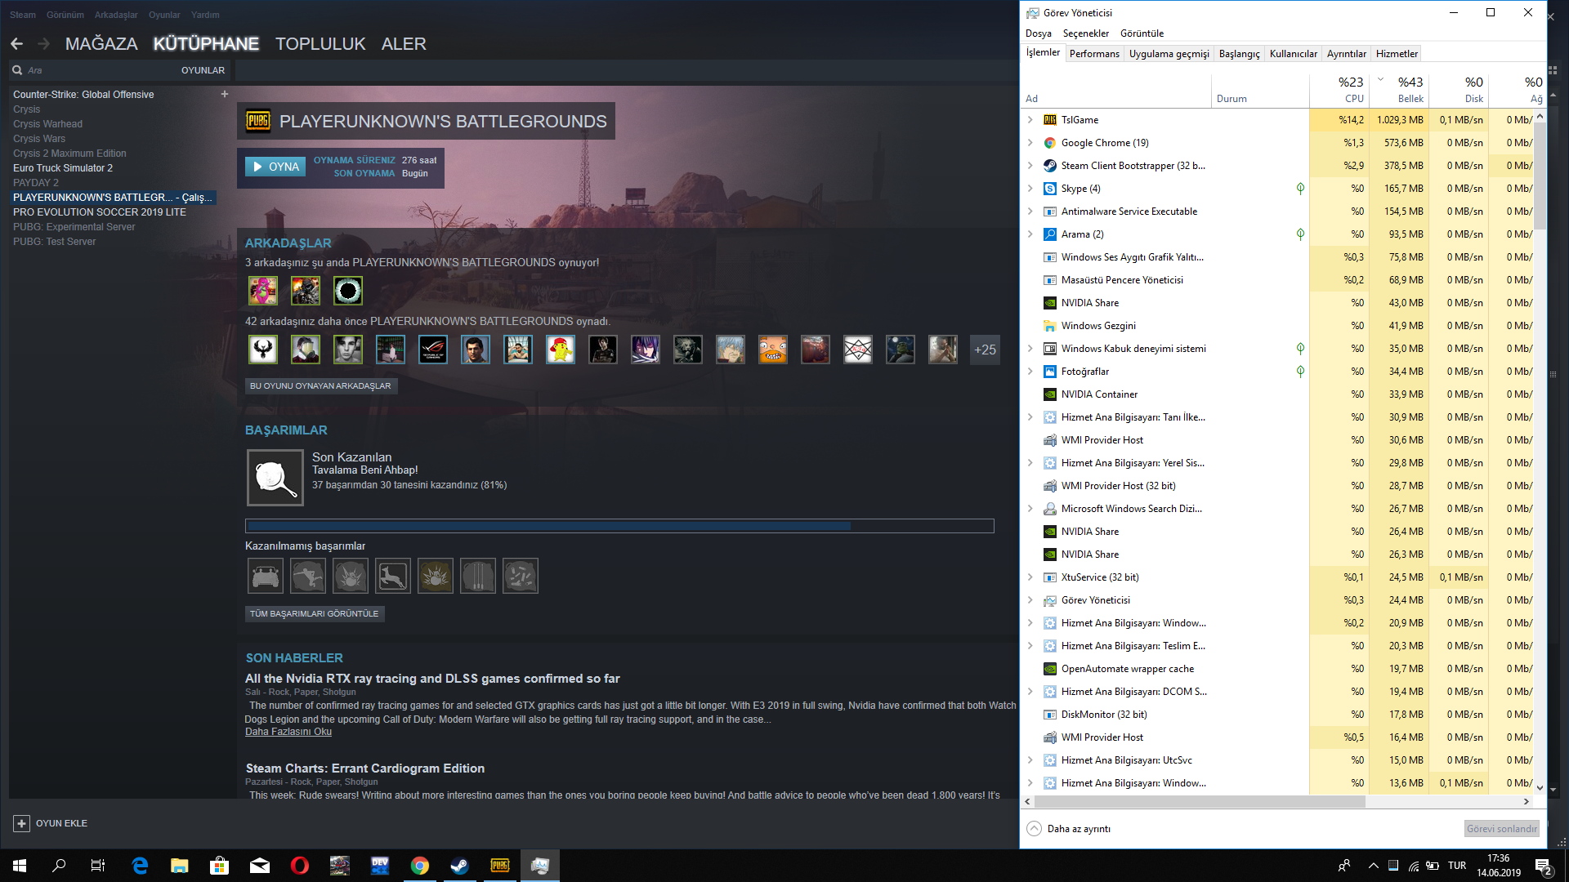Open the notification center icon
Screen dimensions: 1569x882
(1544, 866)
